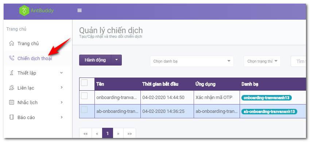Open the Thiết lập menu label
310x142 pixels.
point(27,73)
